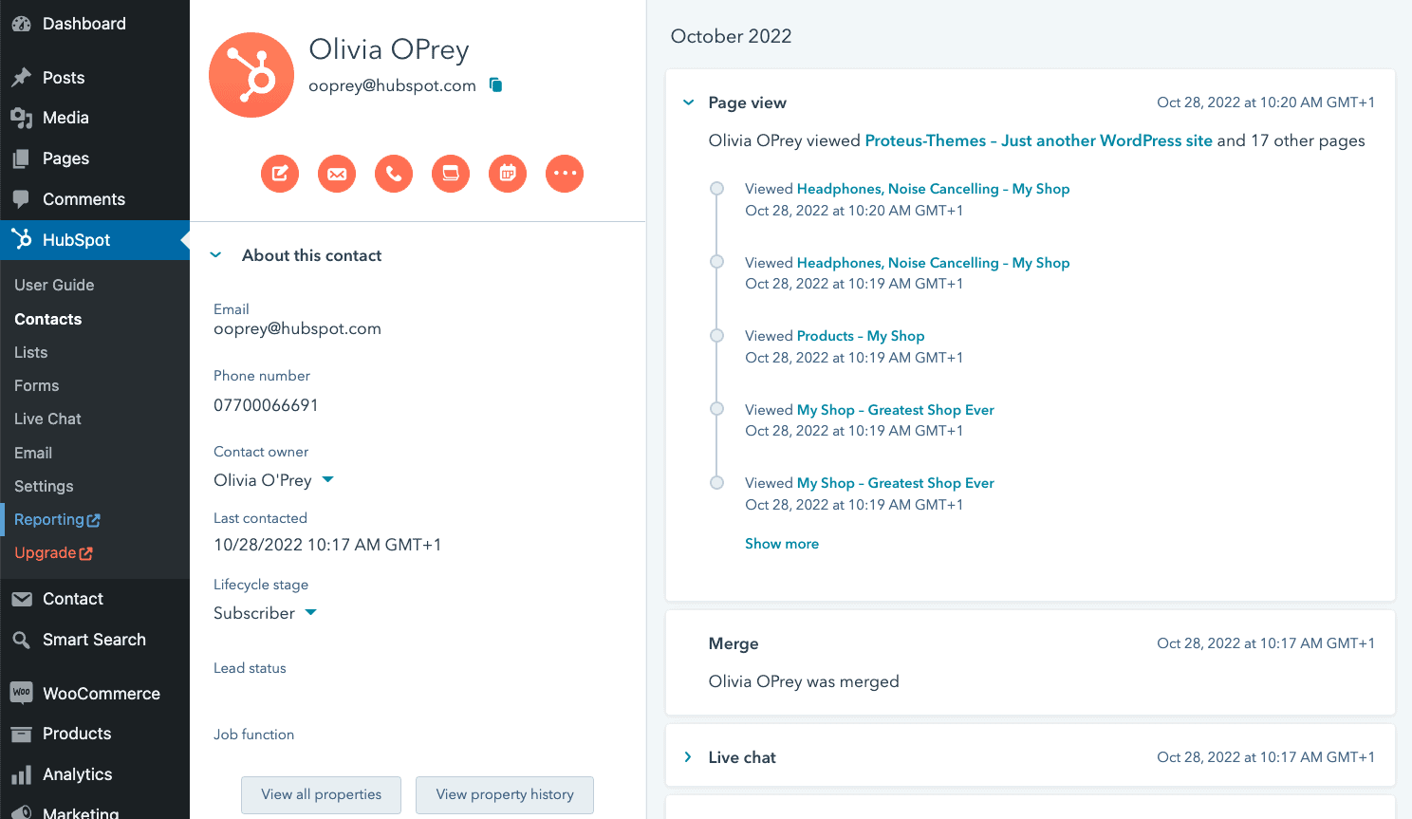Click the Analytics bar chart icon
Viewport: 1412px width, 819px height.
[x=21, y=774]
